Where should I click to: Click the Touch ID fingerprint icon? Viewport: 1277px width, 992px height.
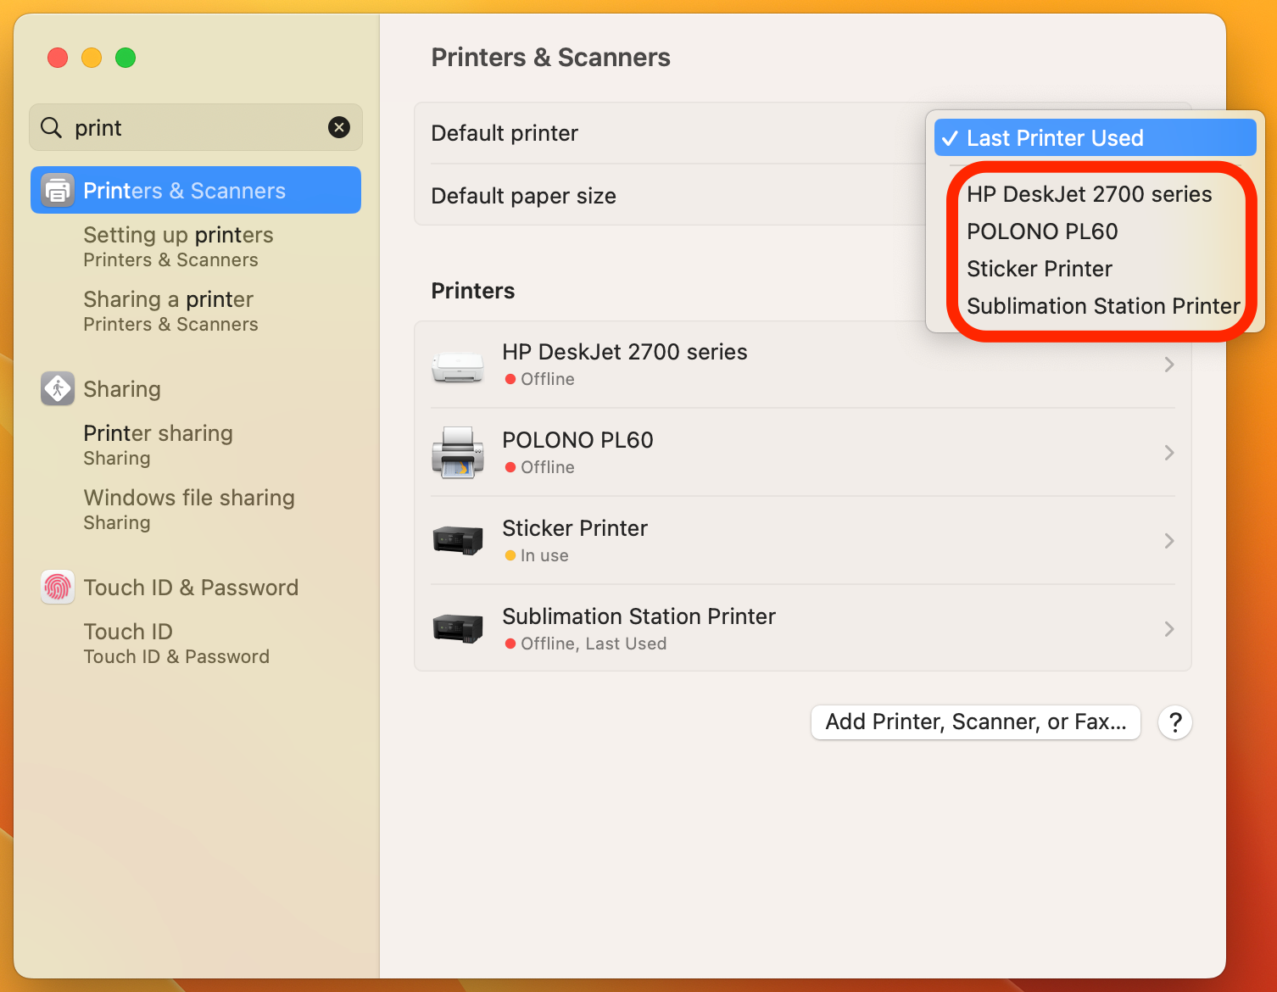click(58, 588)
